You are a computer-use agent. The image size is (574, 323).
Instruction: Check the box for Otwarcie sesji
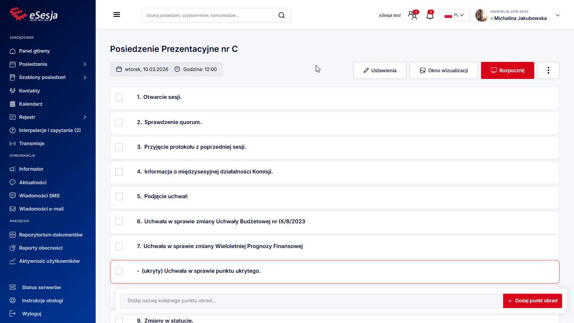point(119,97)
